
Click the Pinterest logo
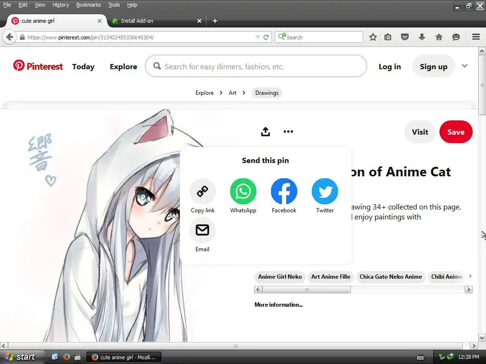38,66
